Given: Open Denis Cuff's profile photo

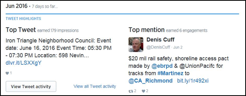Looking at the screenshot, I should coord(136,44).
